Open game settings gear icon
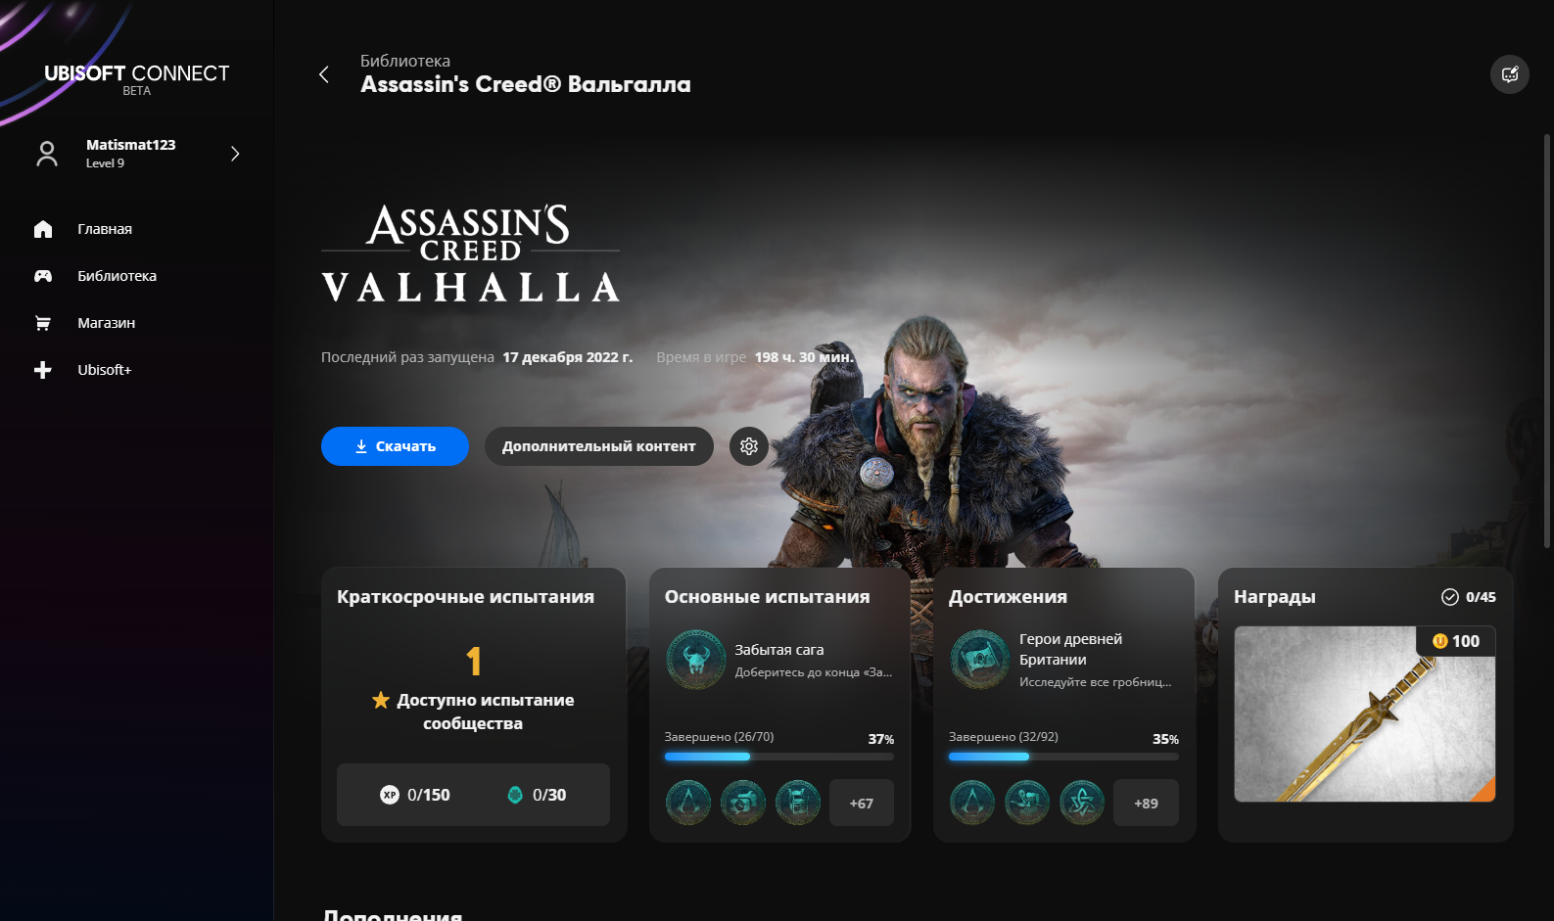1554x921 pixels. pos(749,446)
